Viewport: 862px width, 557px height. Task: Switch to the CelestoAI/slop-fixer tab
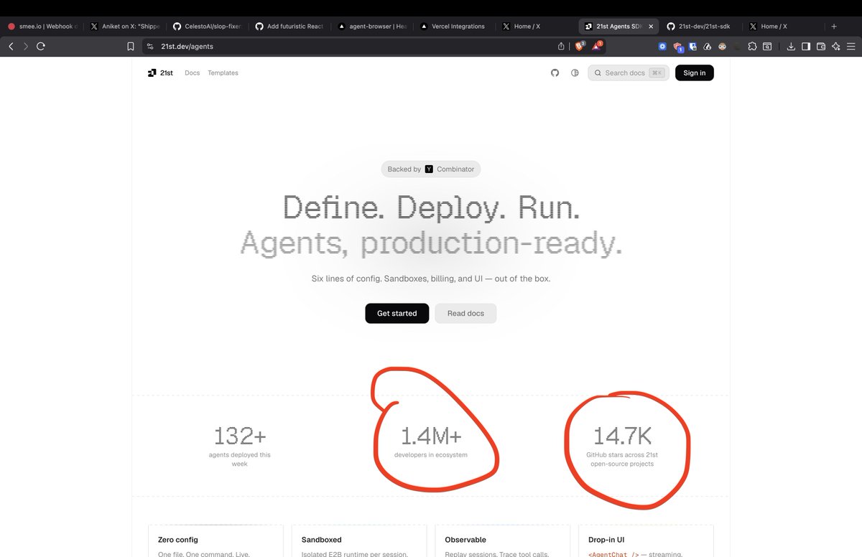click(x=207, y=27)
